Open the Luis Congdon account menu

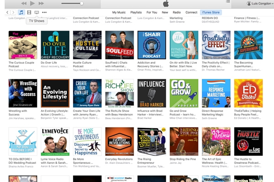click(x=260, y=3)
